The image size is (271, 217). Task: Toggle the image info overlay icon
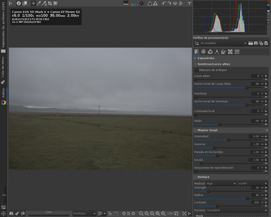pyautogui.click(x=19, y=3)
